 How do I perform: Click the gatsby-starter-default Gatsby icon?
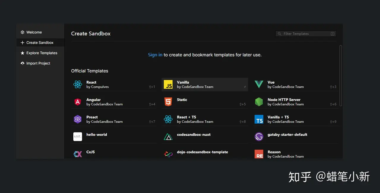259,137
